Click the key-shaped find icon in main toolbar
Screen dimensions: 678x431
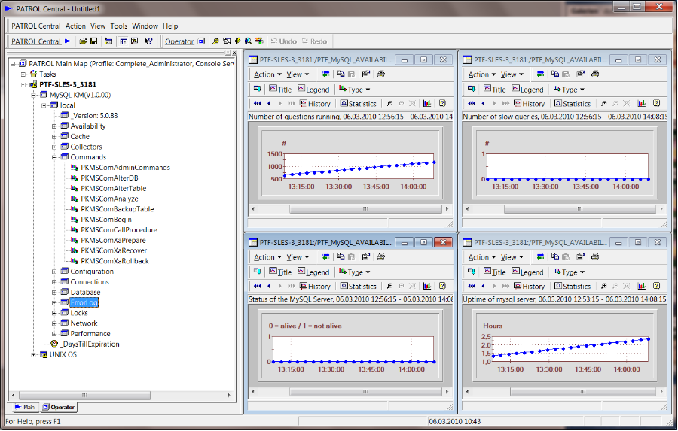[x=215, y=41]
